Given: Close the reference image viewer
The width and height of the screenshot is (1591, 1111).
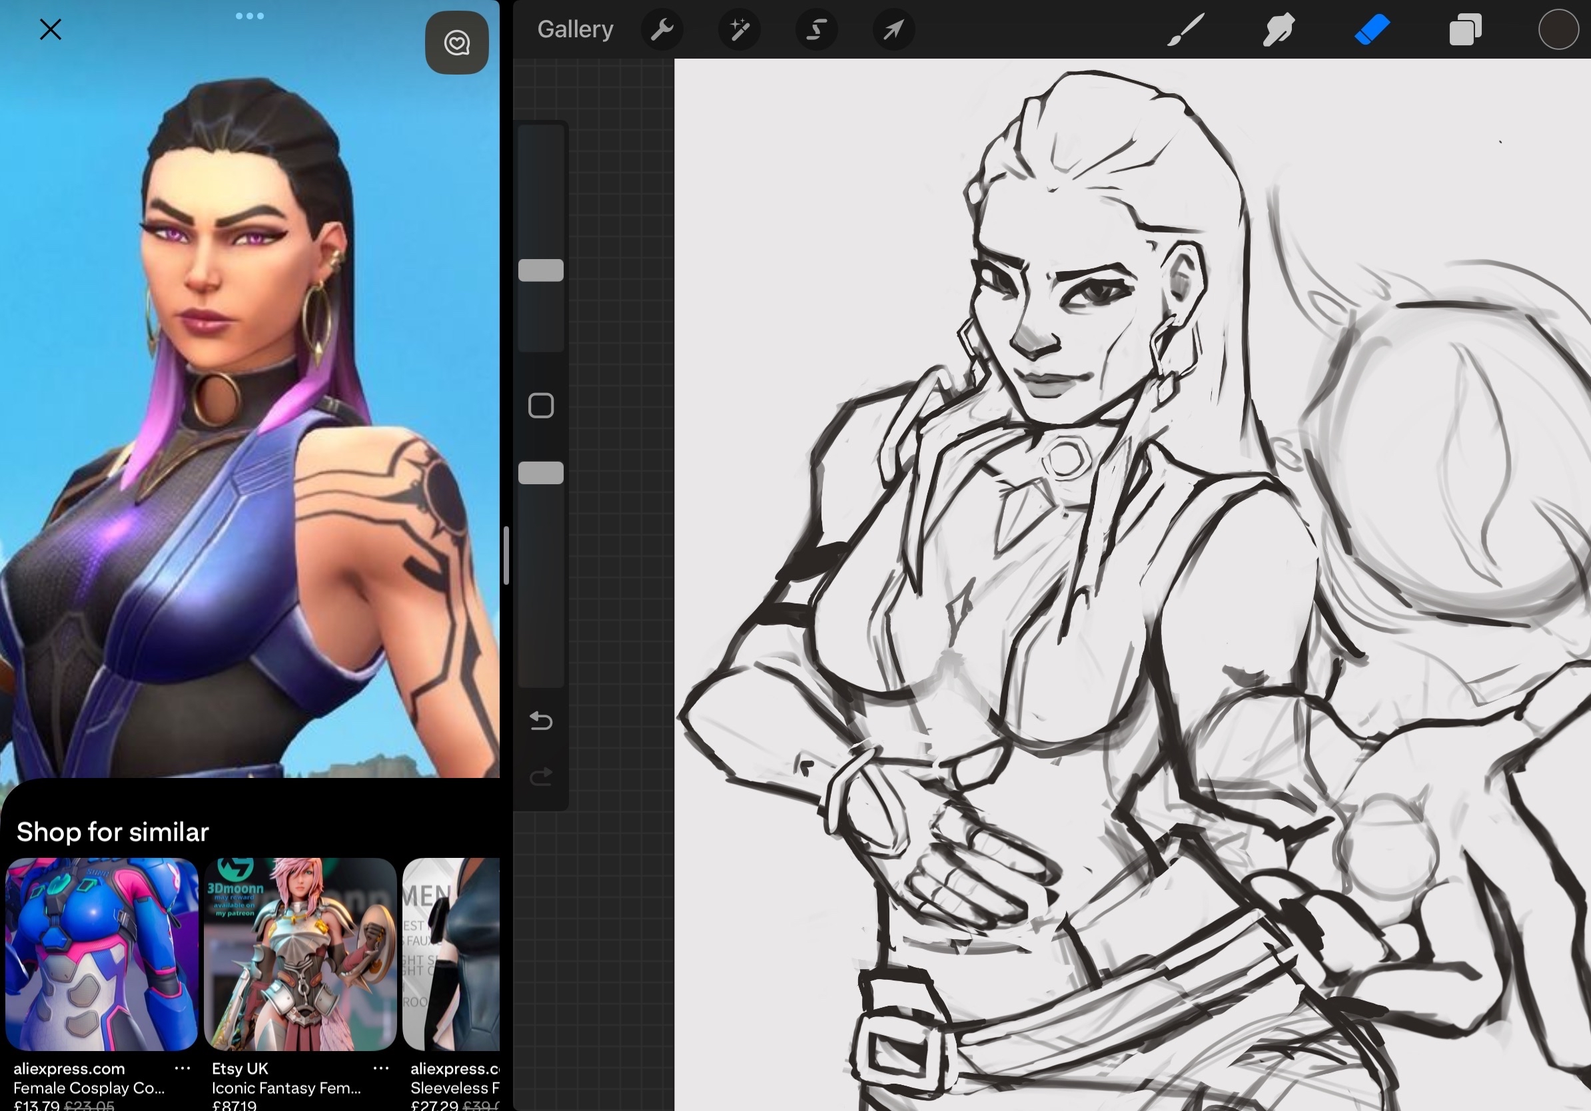Looking at the screenshot, I should tap(51, 30).
